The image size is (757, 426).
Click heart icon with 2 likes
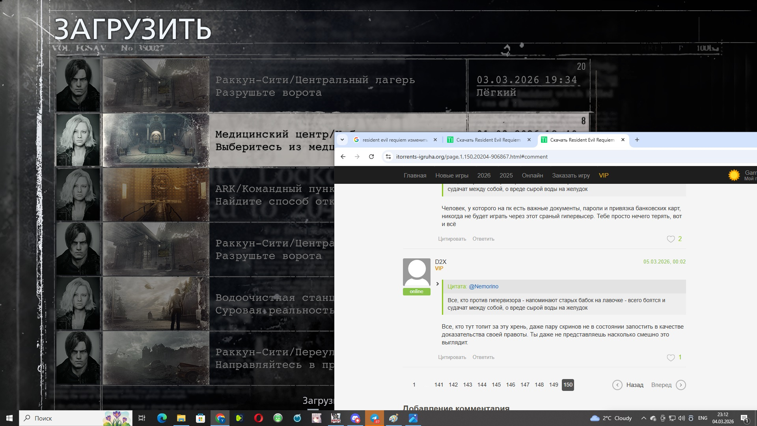click(x=670, y=239)
